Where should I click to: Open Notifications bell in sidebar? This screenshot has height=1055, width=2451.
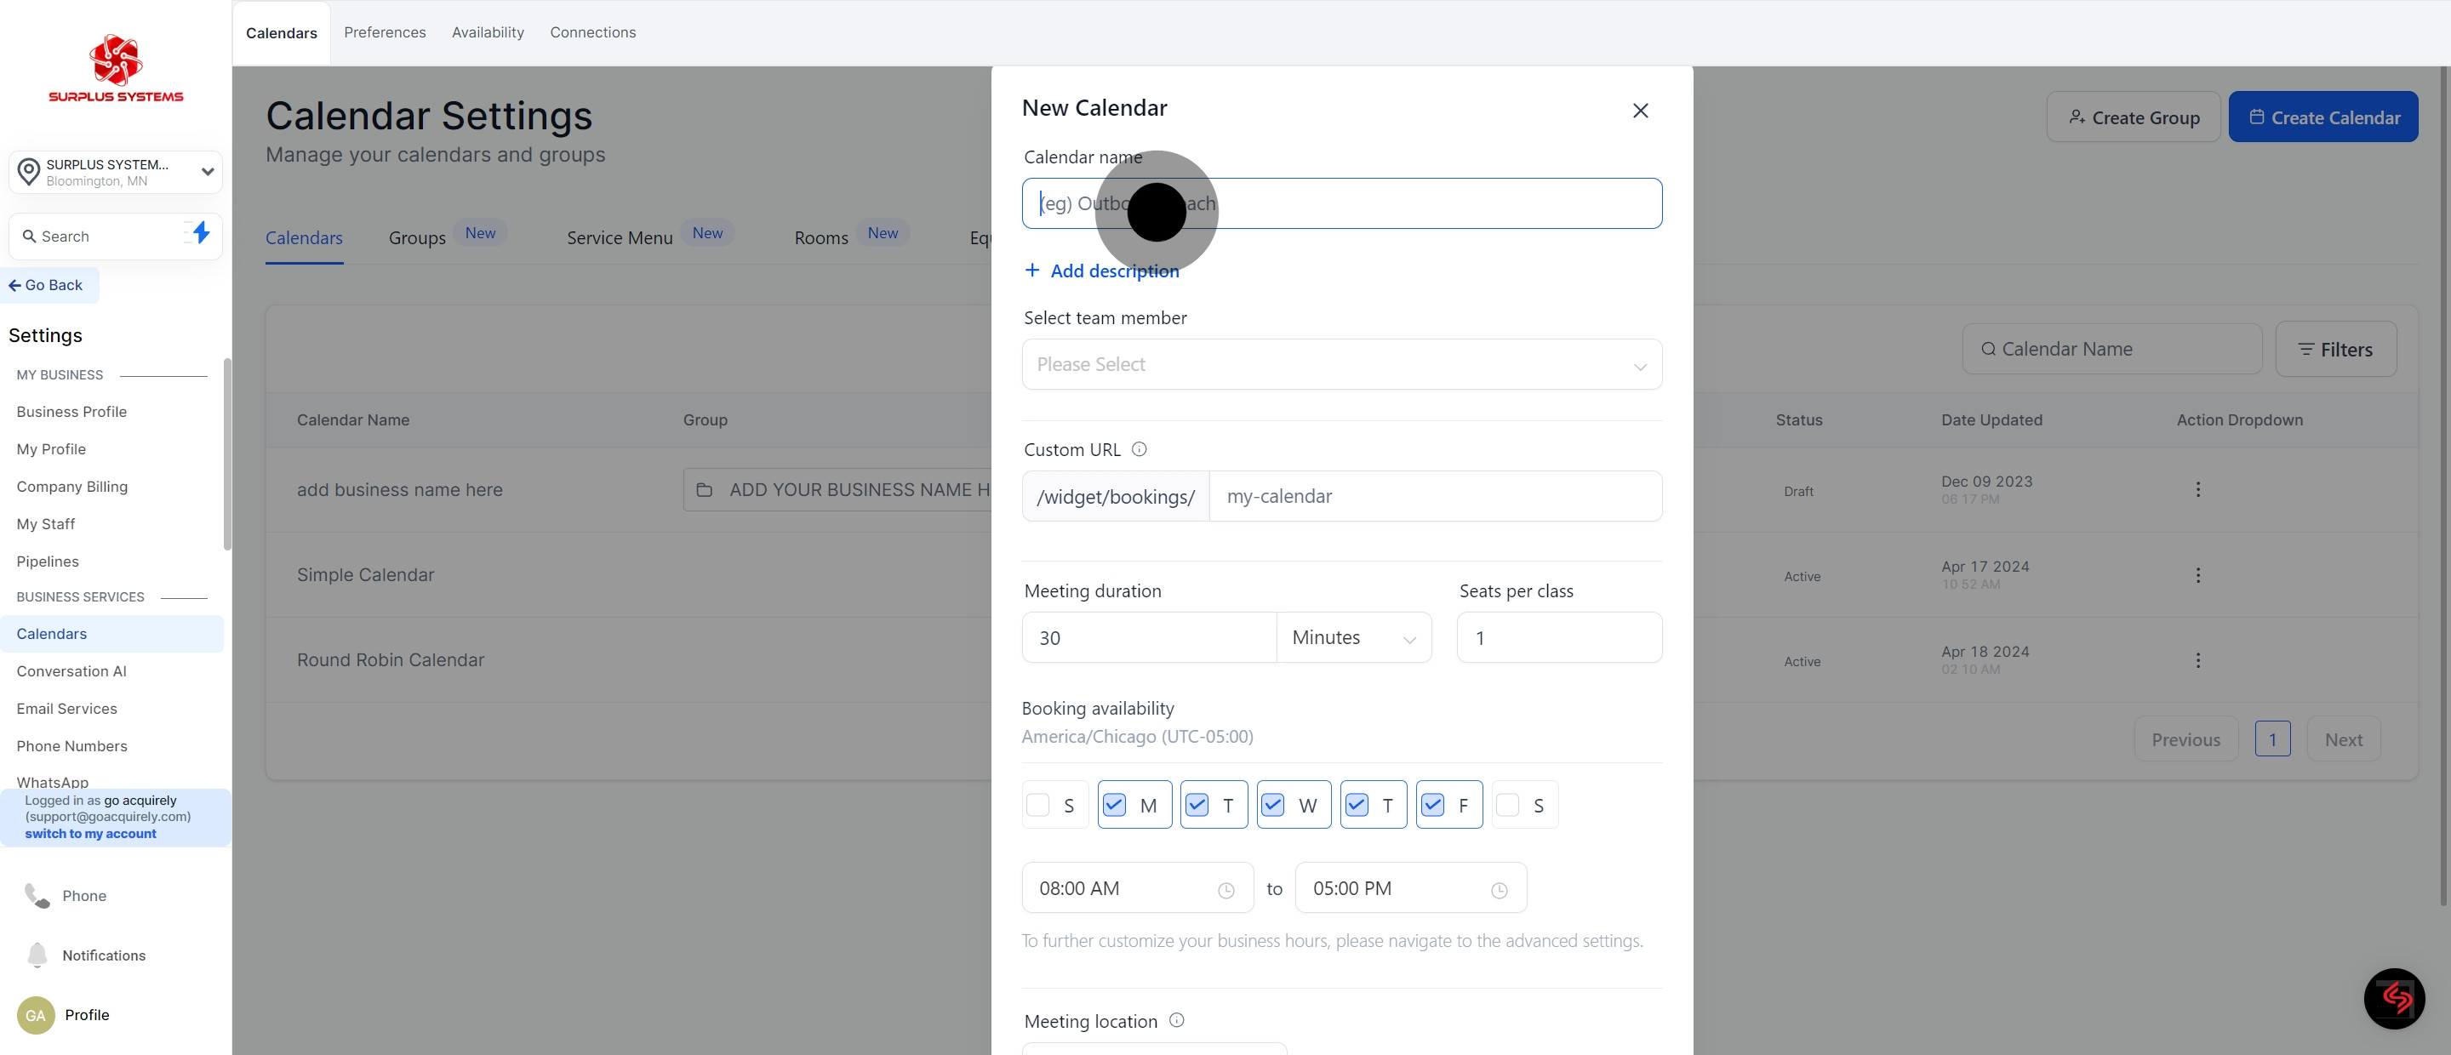click(37, 954)
